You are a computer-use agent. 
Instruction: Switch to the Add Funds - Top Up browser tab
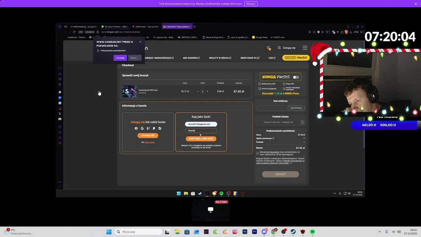[x=146, y=27]
